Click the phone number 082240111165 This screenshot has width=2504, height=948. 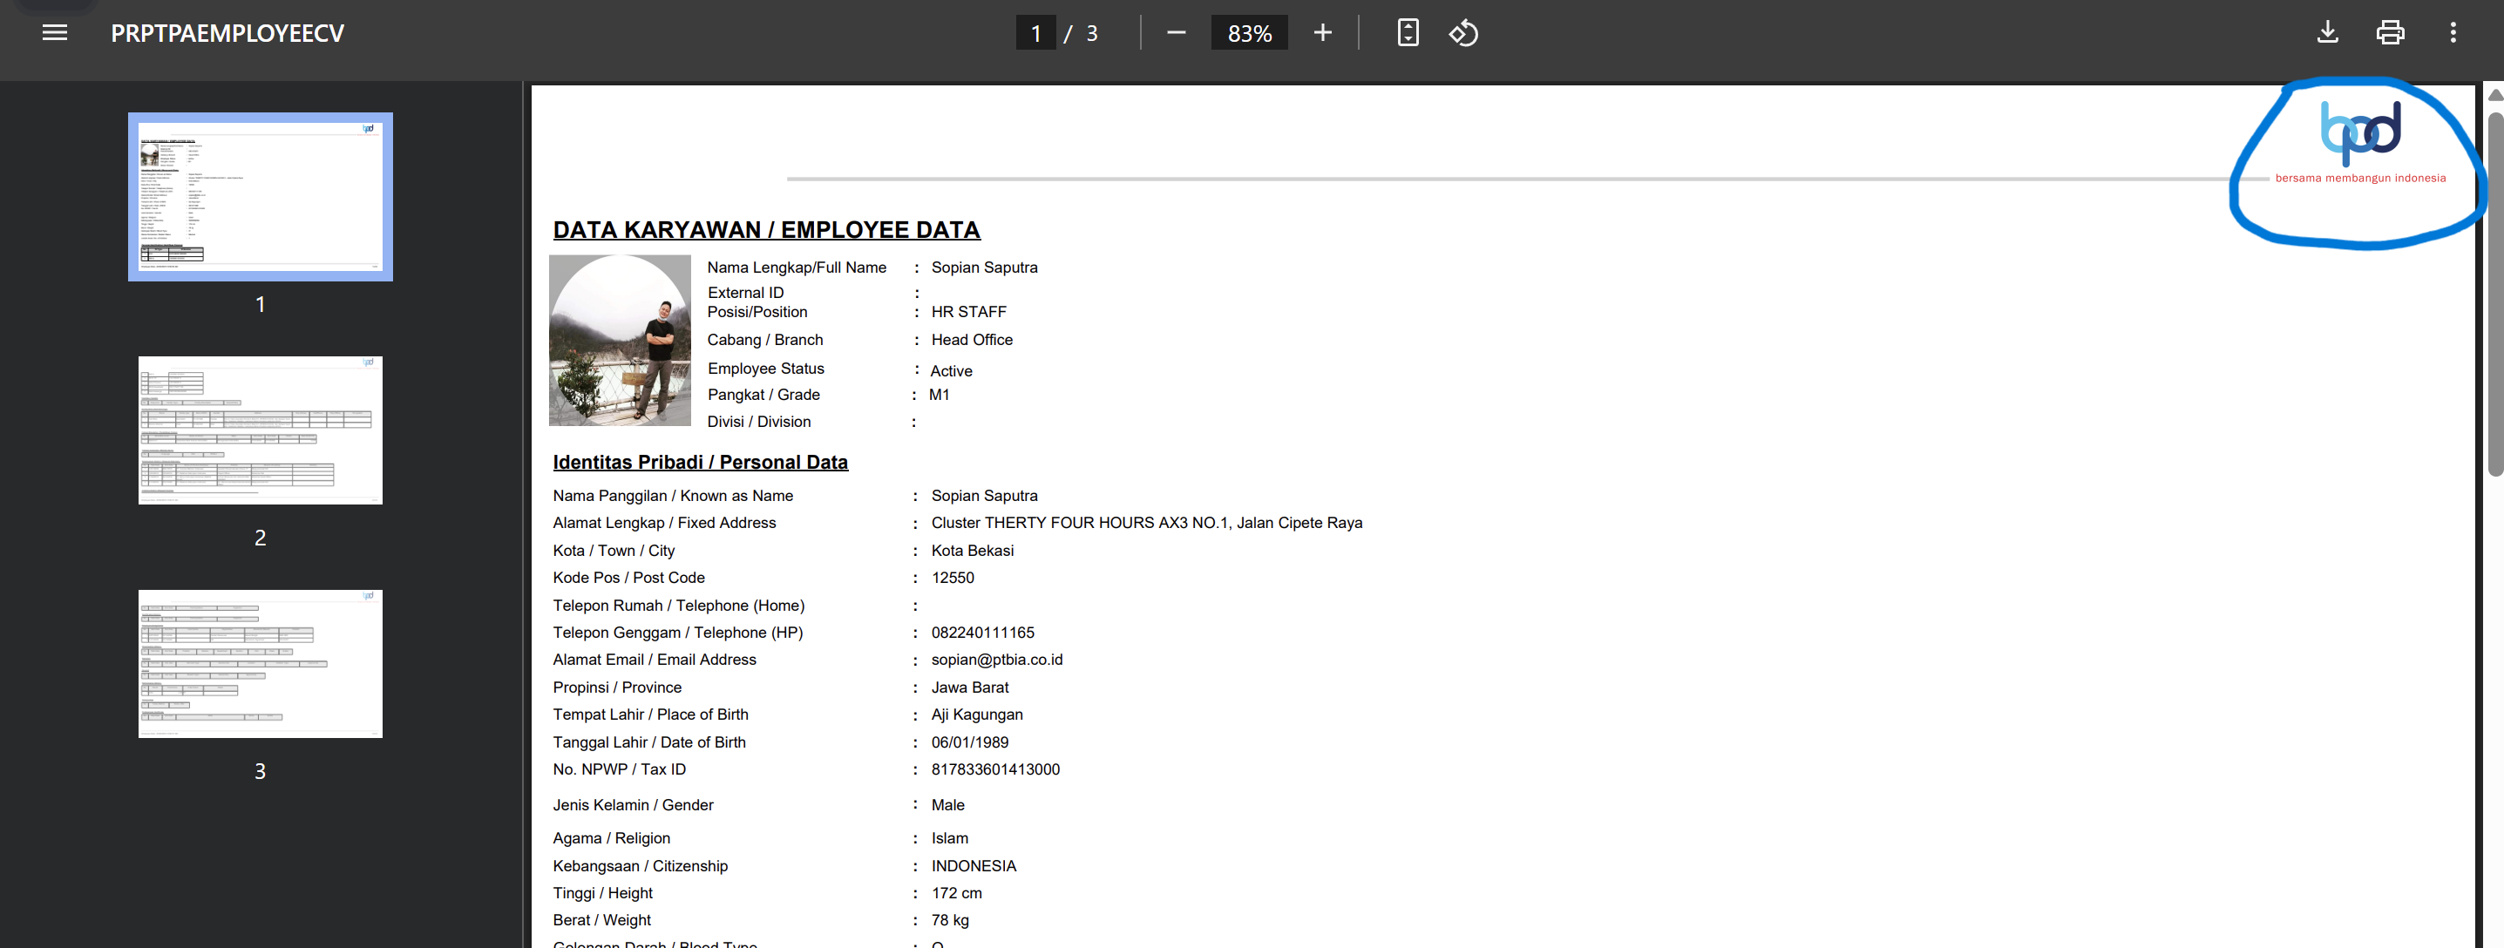tap(983, 633)
